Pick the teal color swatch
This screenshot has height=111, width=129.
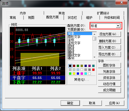click(x=93, y=66)
